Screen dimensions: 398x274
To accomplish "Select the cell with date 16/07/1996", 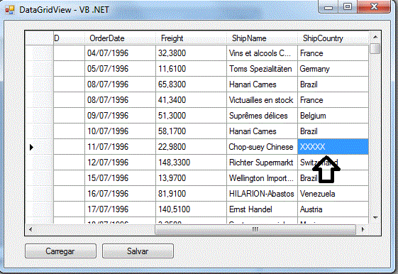I will click(x=120, y=194).
